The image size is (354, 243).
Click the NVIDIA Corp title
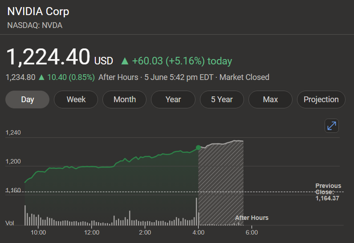pos(38,11)
